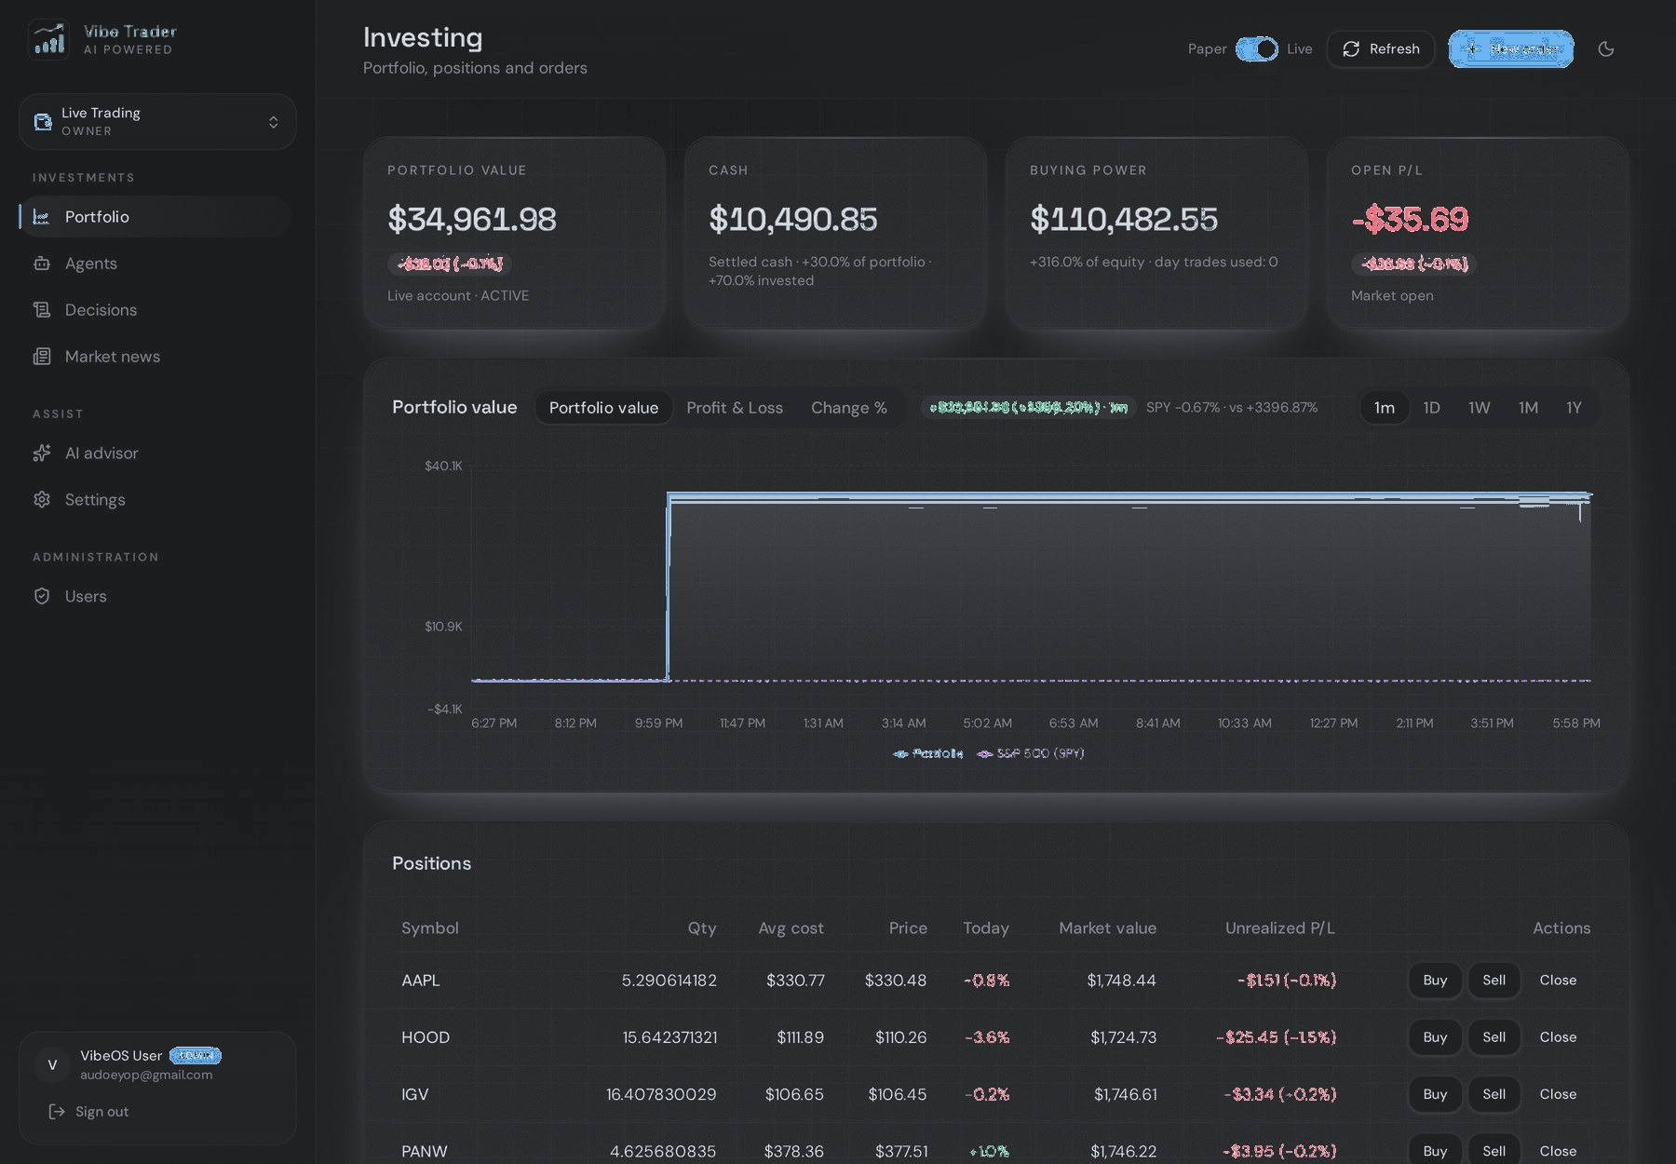
Task: Switch to the Profit & Loss tab
Action: coord(735,408)
